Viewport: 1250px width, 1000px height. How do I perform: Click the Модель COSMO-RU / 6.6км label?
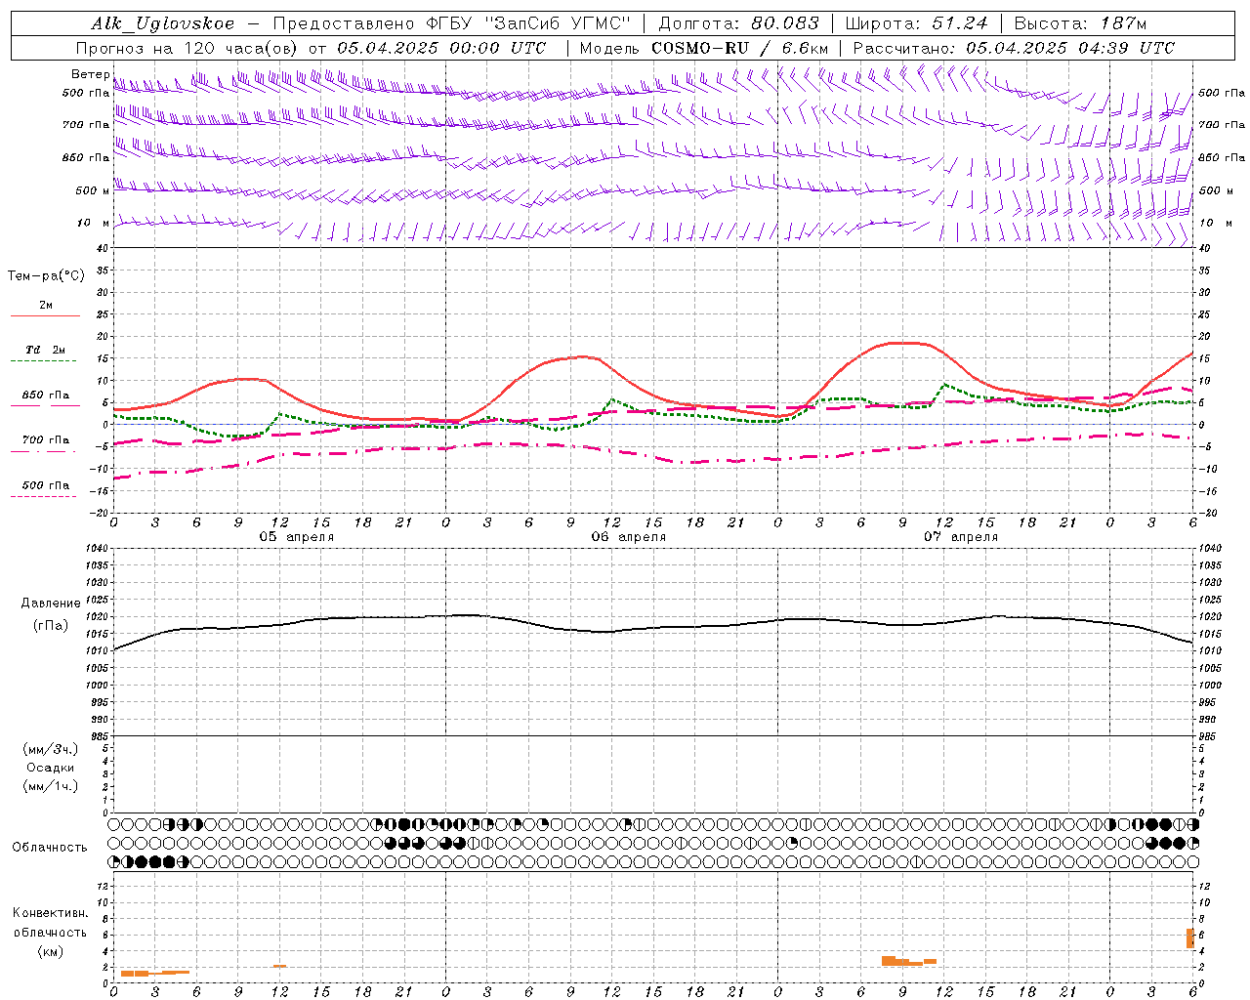pyautogui.click(x=703, y=48)
